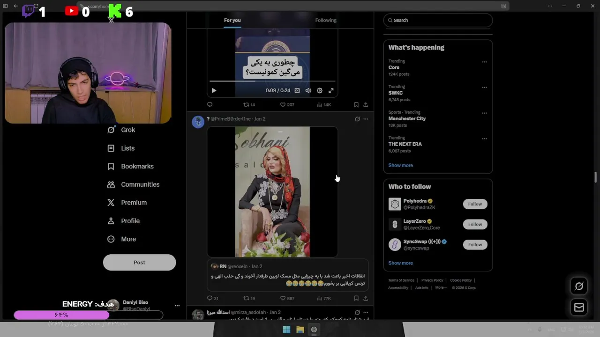
Task: Open Terms of Service link
Action: 401,280
